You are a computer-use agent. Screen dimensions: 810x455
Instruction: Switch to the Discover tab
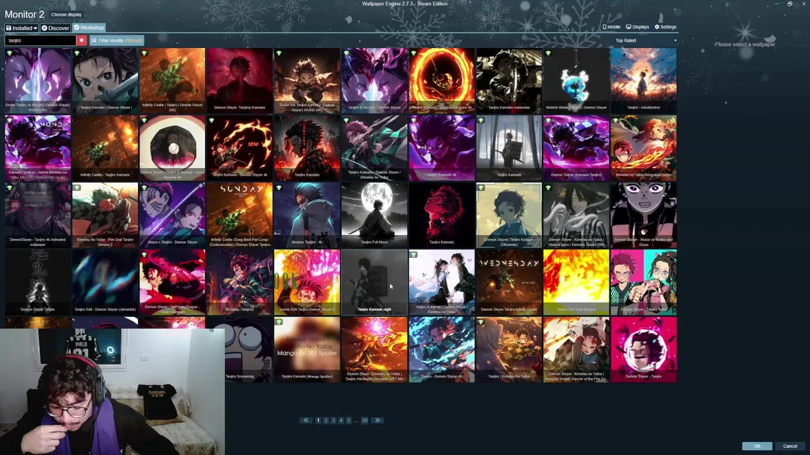[55, 28]
